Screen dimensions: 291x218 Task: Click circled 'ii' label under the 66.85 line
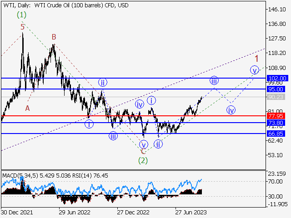158,144
